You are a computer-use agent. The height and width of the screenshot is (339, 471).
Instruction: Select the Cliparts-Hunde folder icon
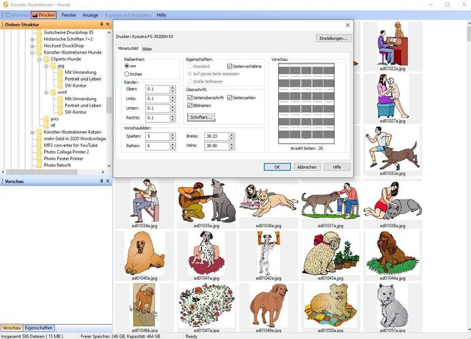(x=46, y=59)
